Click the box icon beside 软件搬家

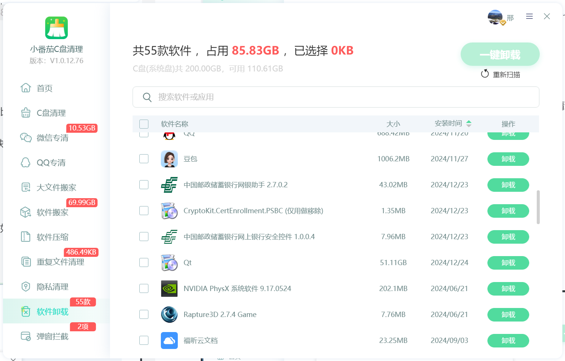(26, 212)
